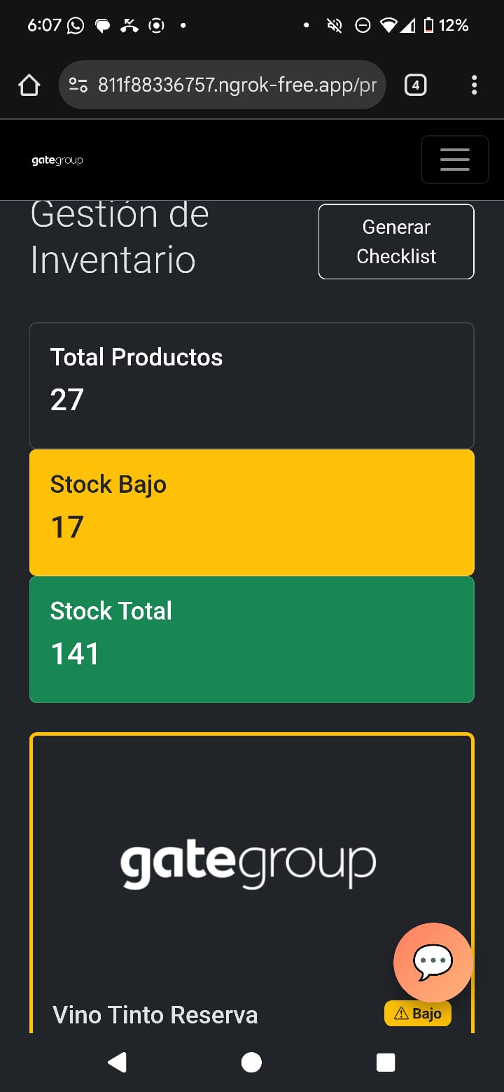This screenshot has width=504, height=1092.
Task: Open the browser tab switcher showing 4
Action: pos(415,85)
